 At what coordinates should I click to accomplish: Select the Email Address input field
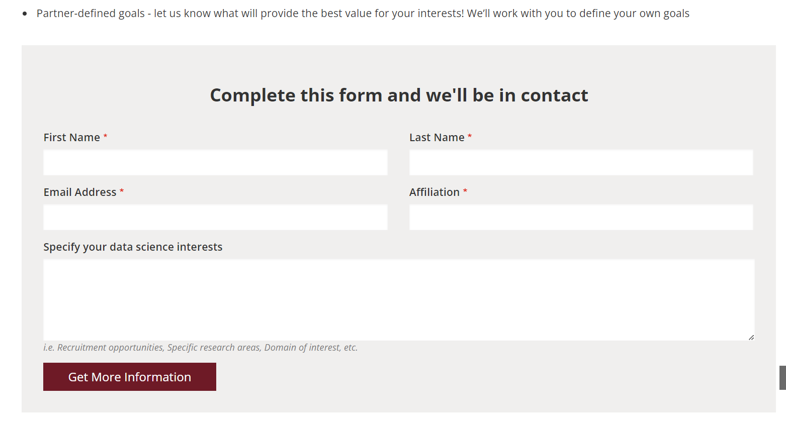click(x=215, y=217)
